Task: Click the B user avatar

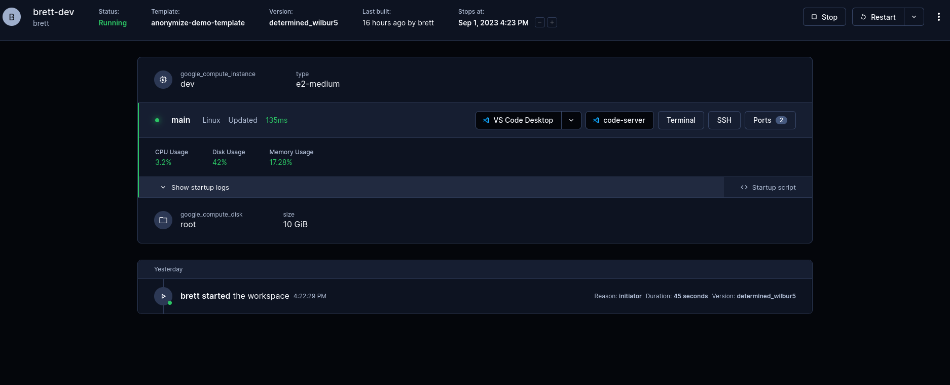Action: point(12,17)
